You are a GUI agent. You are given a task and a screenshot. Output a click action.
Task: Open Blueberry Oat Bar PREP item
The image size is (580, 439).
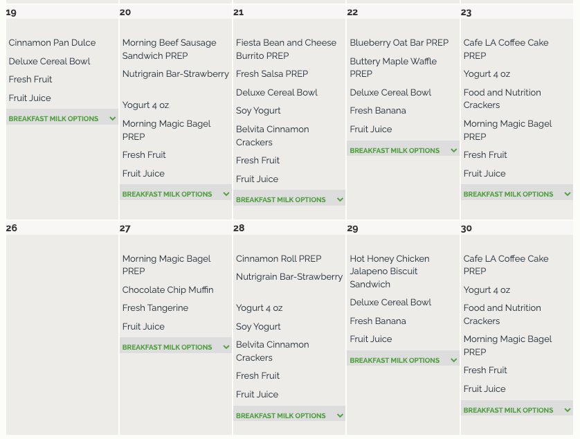coord(399,43)
